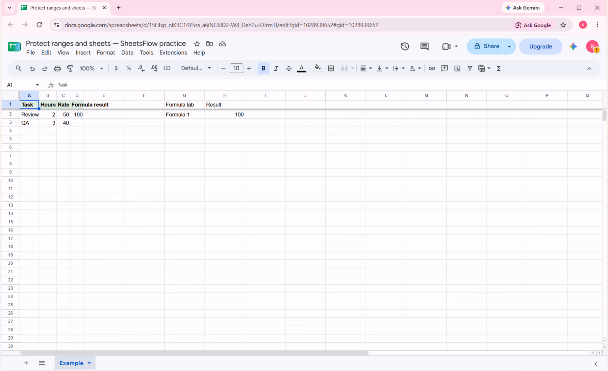Open the Example sheet tab menu arrow
The width and height of the screenshot is (608, 371).
(90, 363)
